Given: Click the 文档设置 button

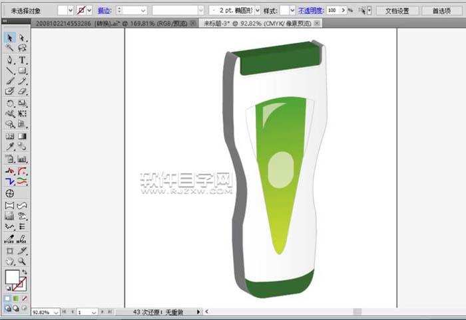Looking at the screenshot, I should (x=397, y=11).
